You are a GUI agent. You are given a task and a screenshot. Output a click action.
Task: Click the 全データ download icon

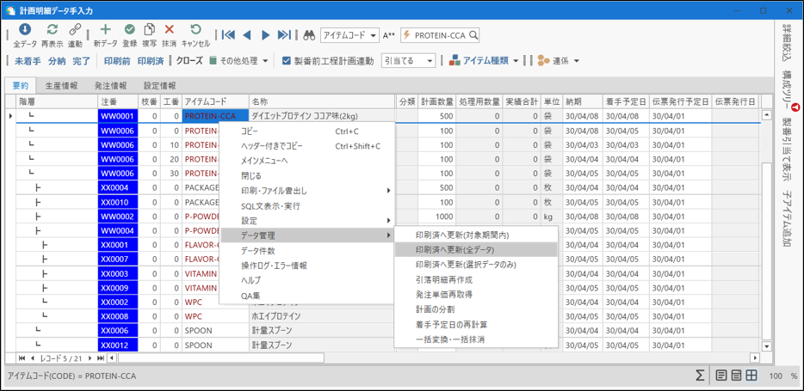click(x=25, y=31)
